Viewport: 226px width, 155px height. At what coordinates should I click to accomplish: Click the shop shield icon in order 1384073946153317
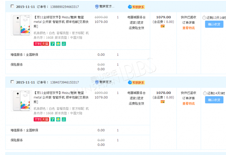coord(97,82)
